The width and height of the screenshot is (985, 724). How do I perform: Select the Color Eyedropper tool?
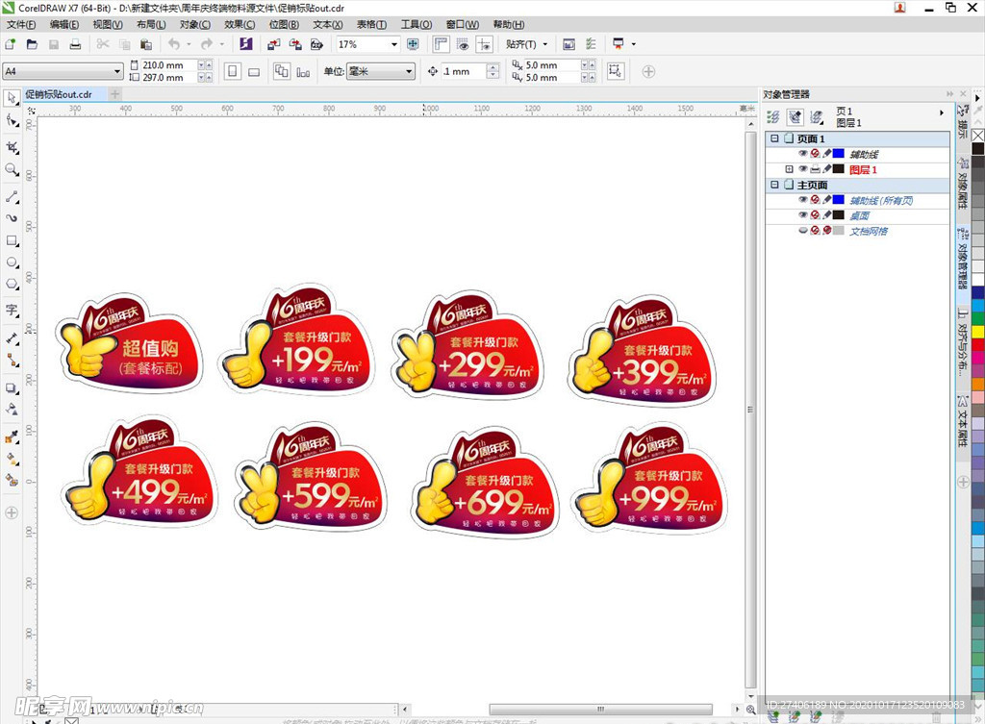point(12,437)
